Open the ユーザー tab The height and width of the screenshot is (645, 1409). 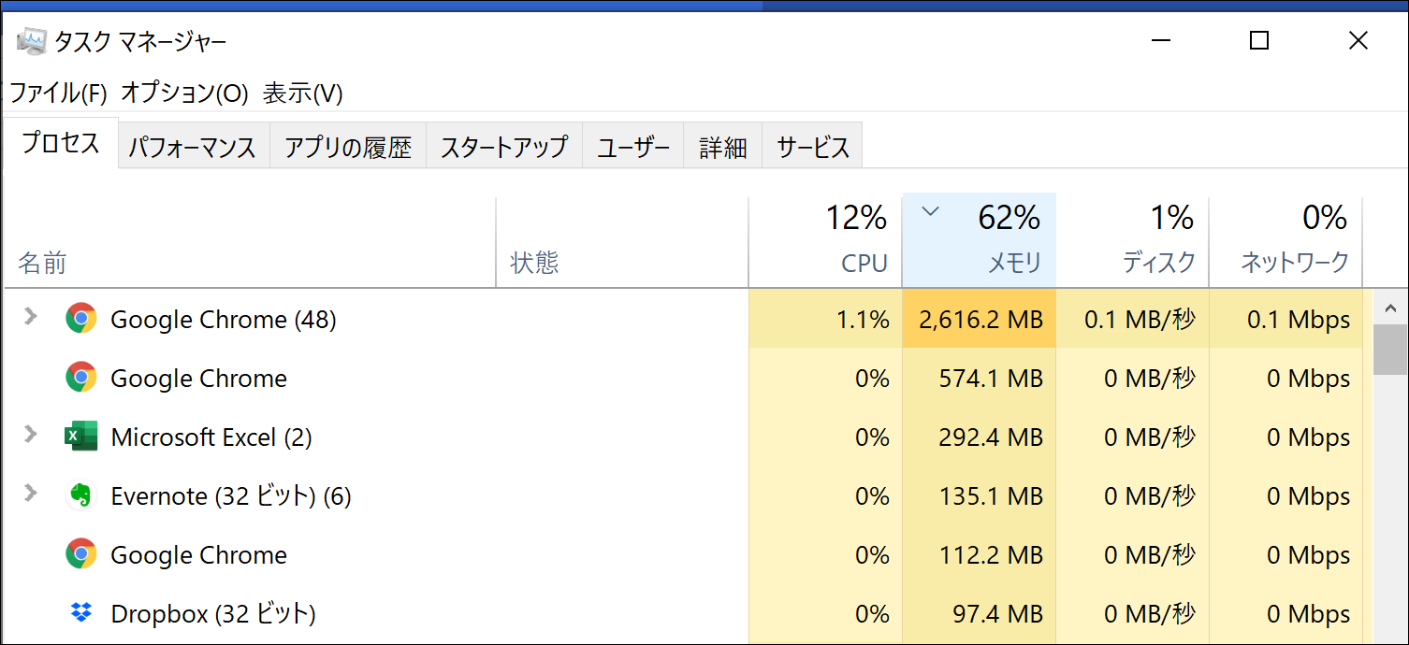click(633, 147)
